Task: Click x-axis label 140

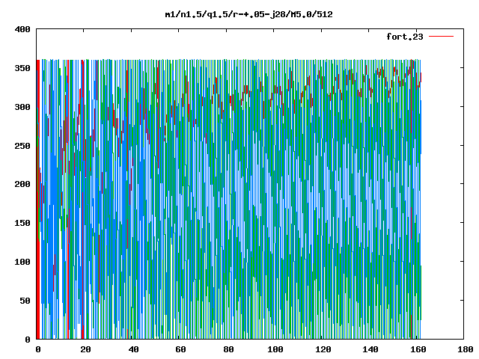Action: click(370, 349)
